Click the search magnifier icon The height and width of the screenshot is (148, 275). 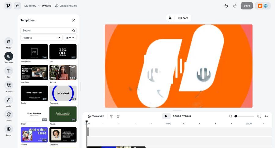coord(74,30)
